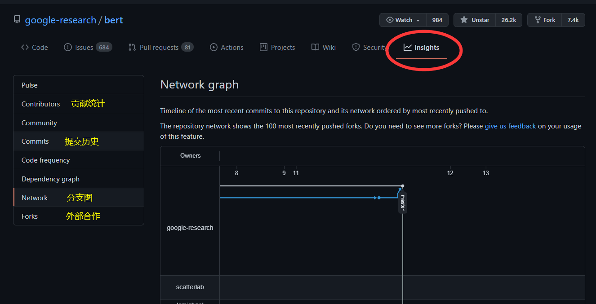
Task: Open the 984 watchers count
Action: coord(437,20)
